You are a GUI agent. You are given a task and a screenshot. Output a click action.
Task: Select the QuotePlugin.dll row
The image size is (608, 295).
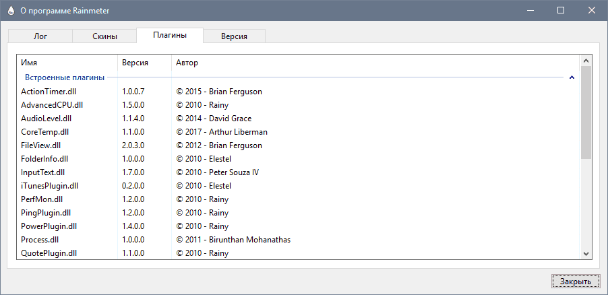click(x=299, y=253)
